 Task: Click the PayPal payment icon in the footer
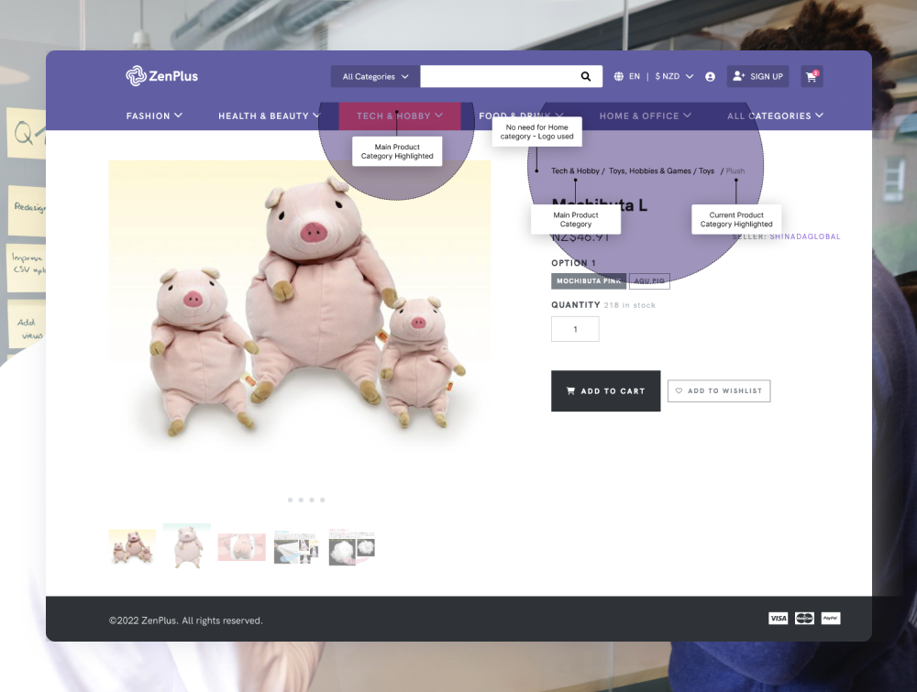pyautogui.click(x=831, y=619)
